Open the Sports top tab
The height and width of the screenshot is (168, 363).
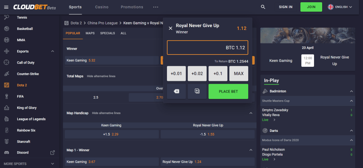75,7
